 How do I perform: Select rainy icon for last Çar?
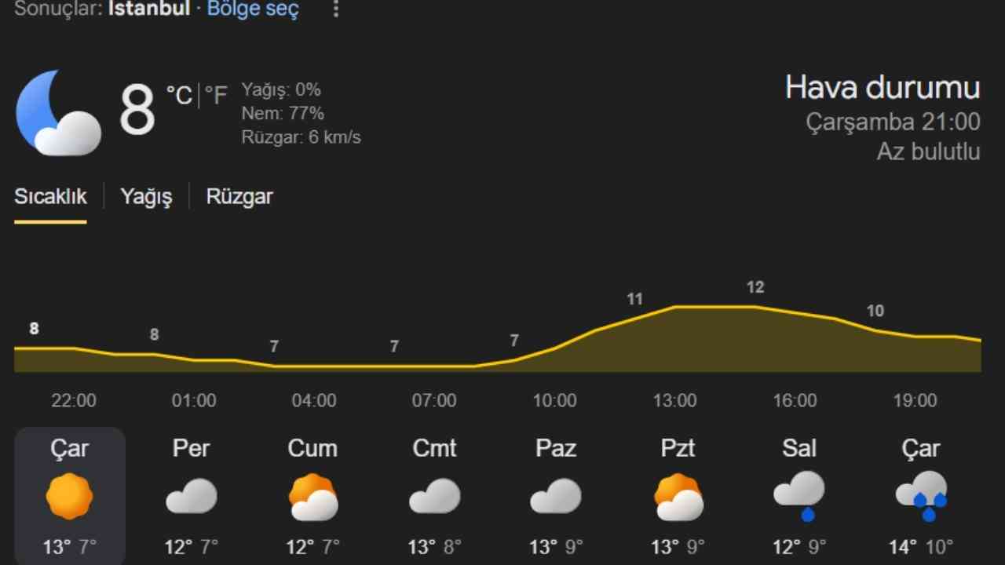(920, 496)
